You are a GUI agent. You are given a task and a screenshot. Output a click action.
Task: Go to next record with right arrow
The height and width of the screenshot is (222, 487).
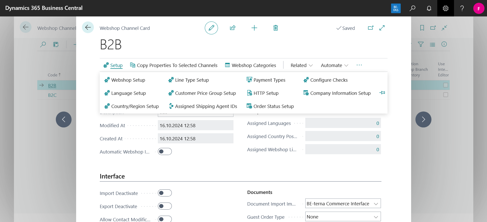[x=423, y=119]
